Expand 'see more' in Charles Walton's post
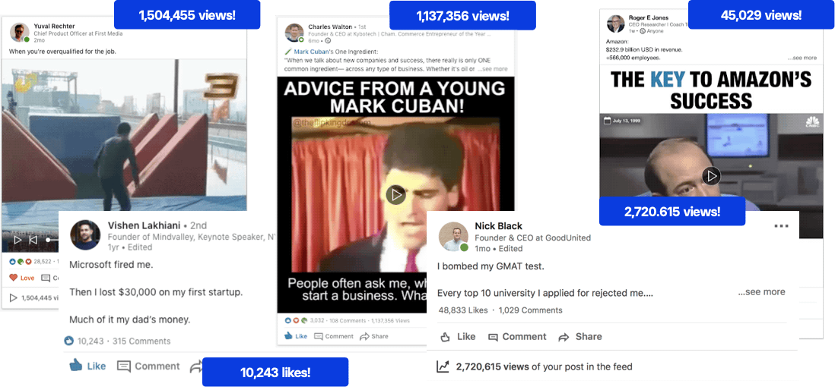 [493, 69]
